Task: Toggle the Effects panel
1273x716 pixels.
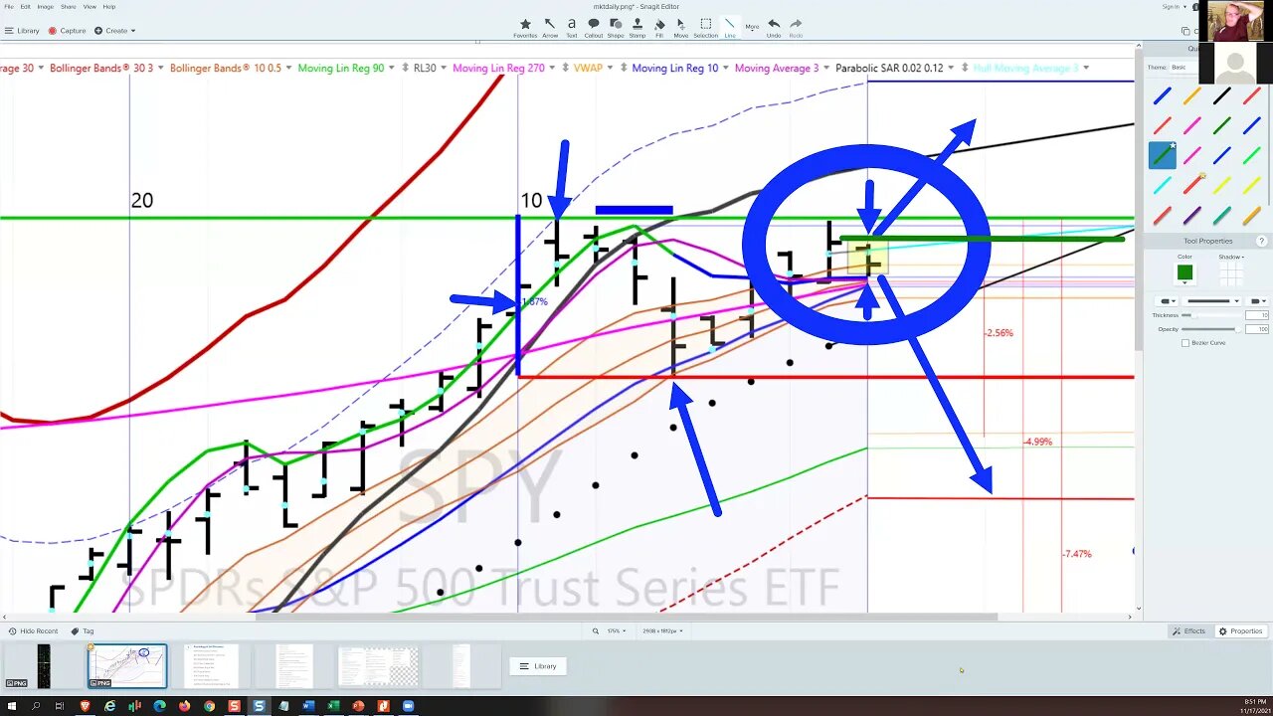Action: (x=1189, y=630)
